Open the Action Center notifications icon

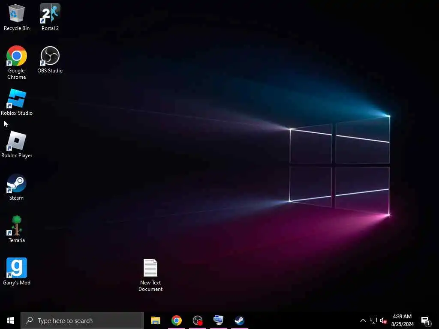click(426, 320)
